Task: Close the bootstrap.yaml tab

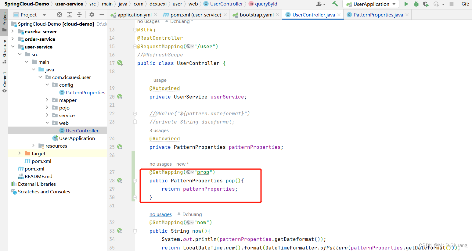Action: coord(278,15)
